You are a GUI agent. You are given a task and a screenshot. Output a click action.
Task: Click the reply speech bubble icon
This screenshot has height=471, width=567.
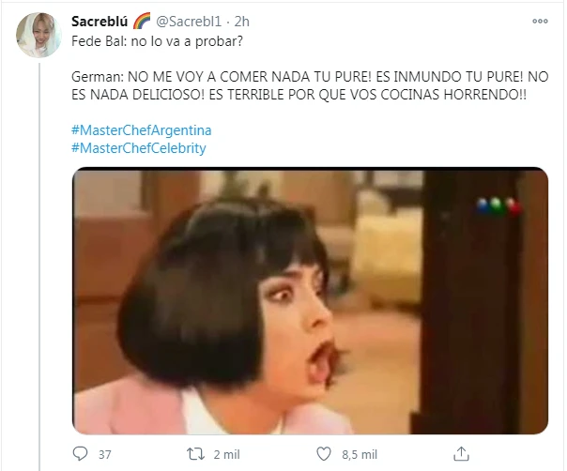point(80,454)
